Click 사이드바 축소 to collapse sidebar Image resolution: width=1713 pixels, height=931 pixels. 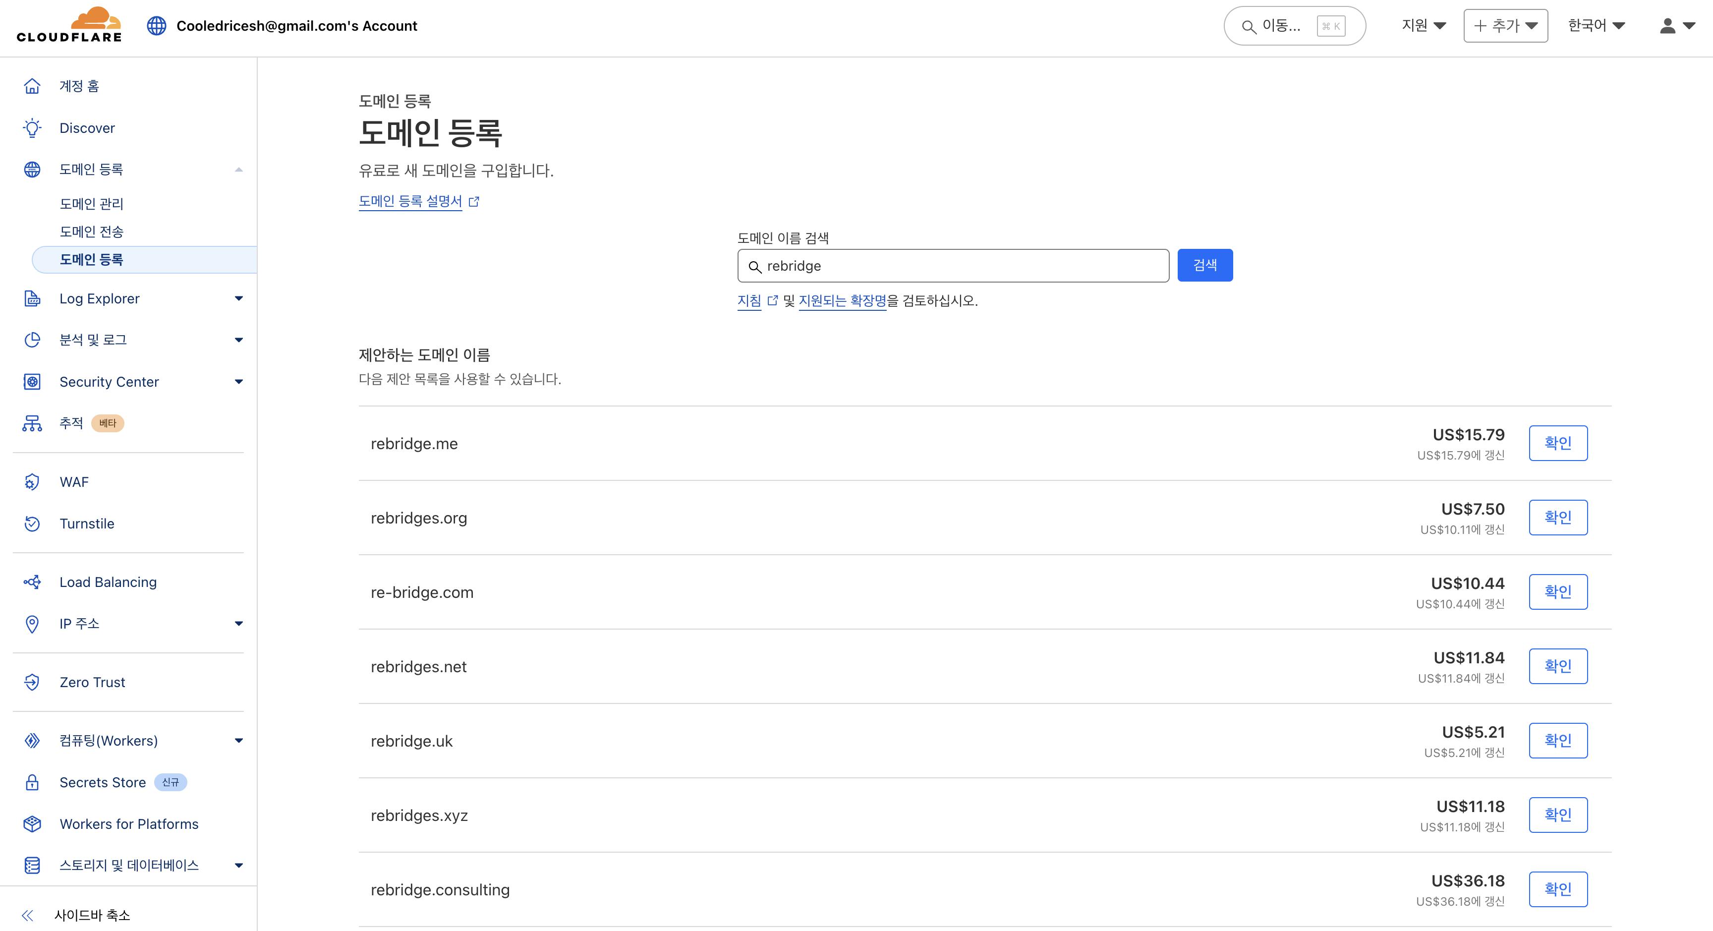click(x=92, y=915)
